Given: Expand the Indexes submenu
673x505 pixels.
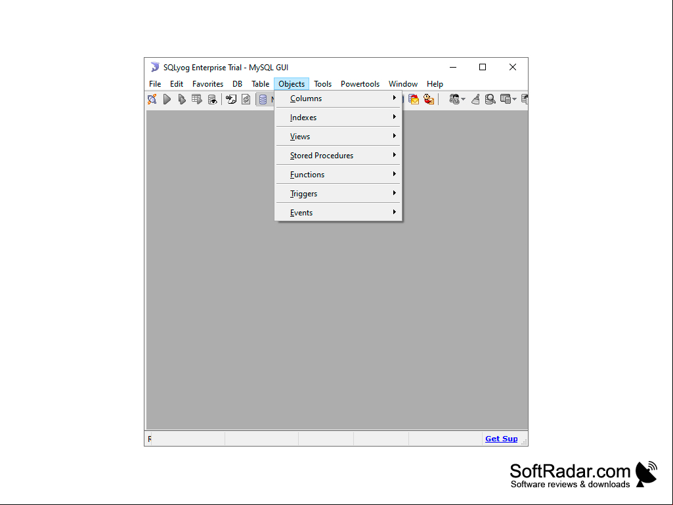Looking at the screenshot, I should coord(338,118).
